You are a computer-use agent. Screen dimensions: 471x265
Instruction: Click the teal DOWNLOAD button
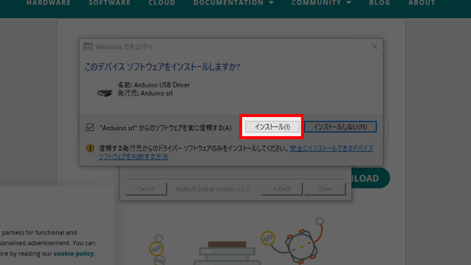click(x=370, y=179)
